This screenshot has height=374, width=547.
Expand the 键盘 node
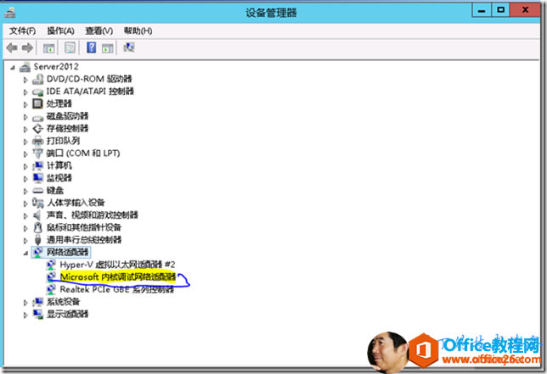coord(25,191)
